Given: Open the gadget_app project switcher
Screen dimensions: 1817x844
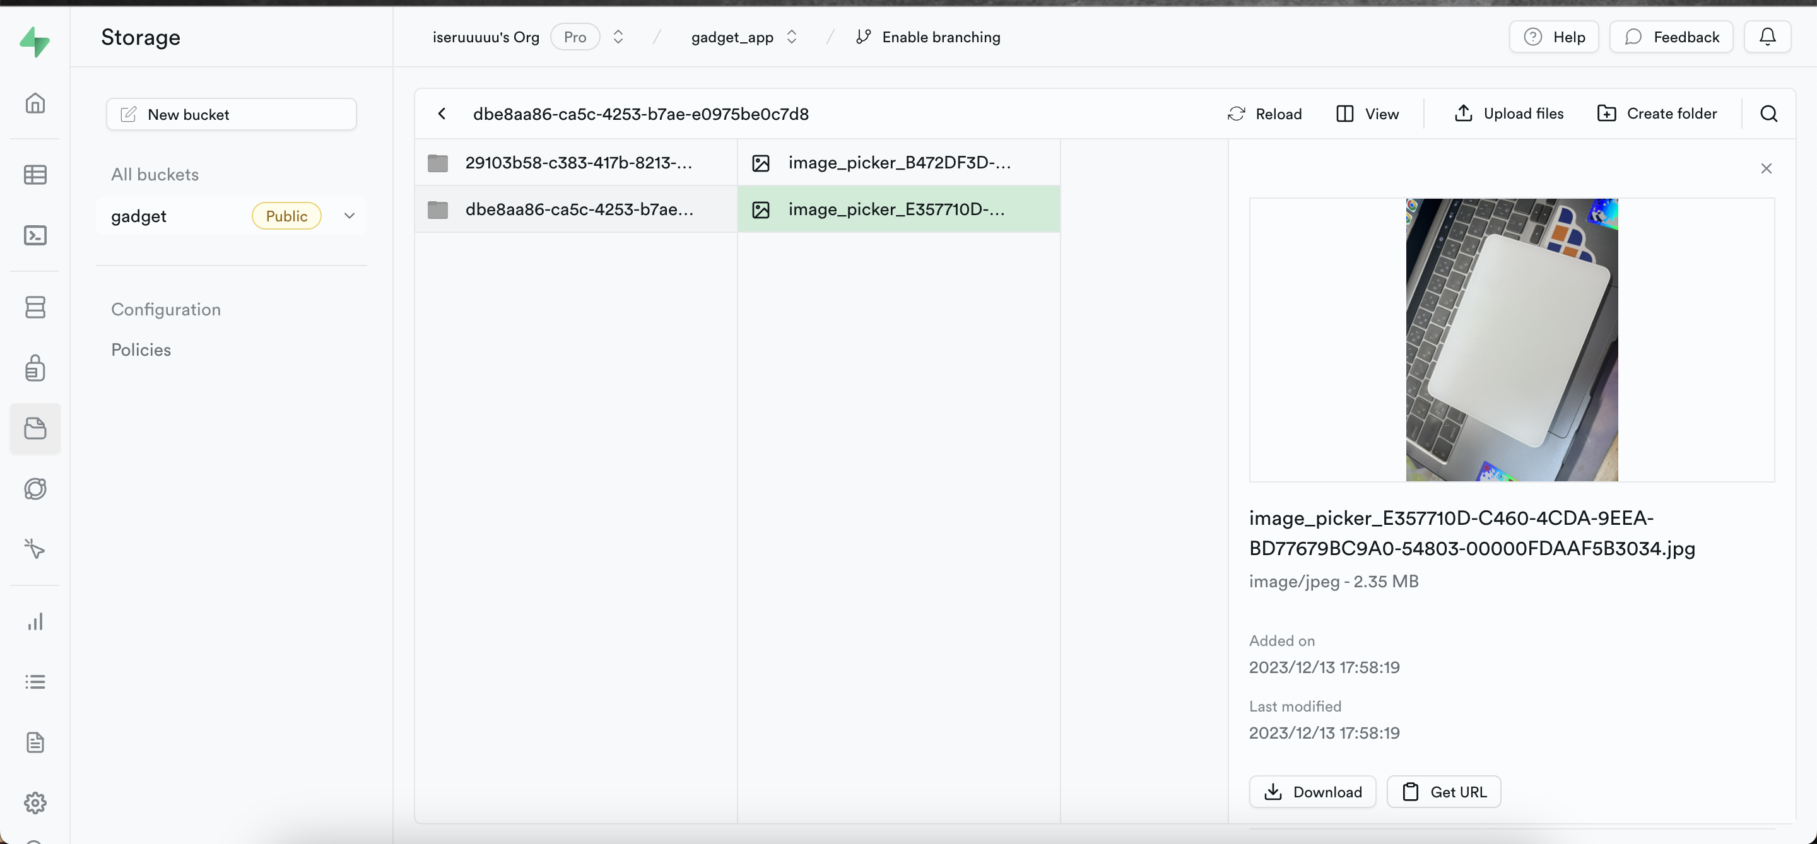Looking at the screenshot, I should 791,37.
